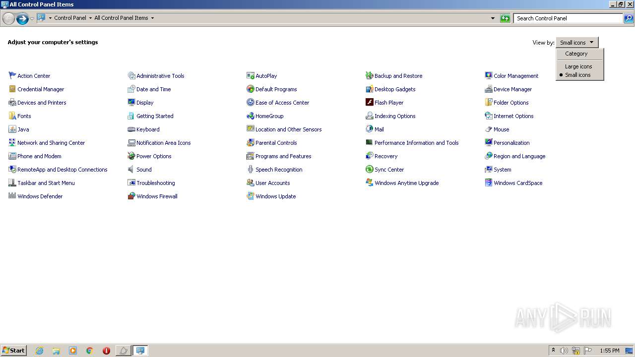Open the Speech Recognition microphone icon
The height and width of the screenshot is (357, 635).
coord(251,170)
